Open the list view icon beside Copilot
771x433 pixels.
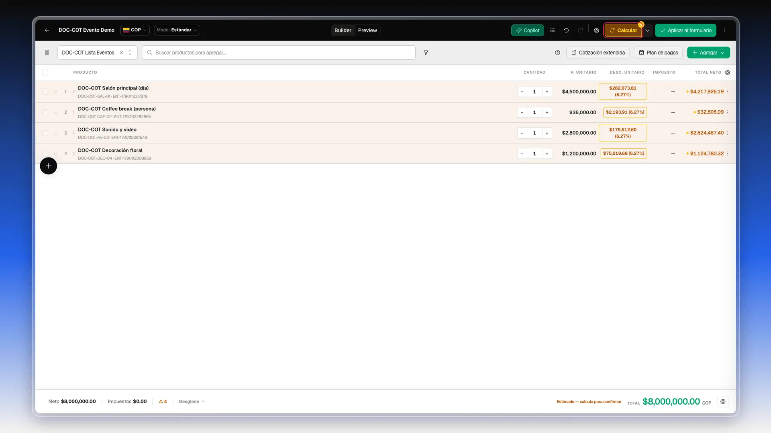point(552,30)
